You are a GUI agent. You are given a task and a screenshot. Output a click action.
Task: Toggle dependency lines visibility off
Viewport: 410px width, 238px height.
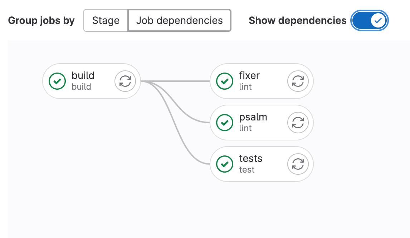(369, 20)
